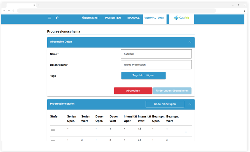Click the Allgemeine Daten panel title

61,42
